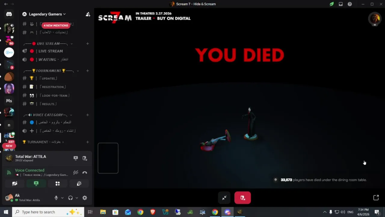
Task: Collapse the TOURNAMENT category
Action: tap(51, 71)
